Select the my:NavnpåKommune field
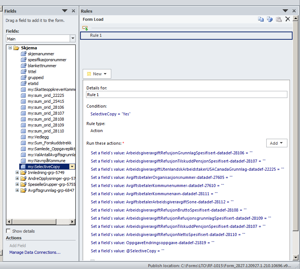 46,161
